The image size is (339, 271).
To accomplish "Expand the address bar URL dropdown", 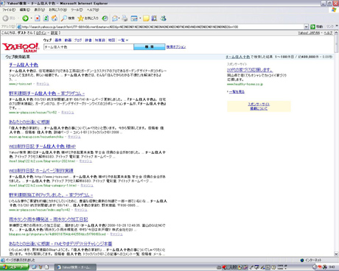I will tap(306, 27).
